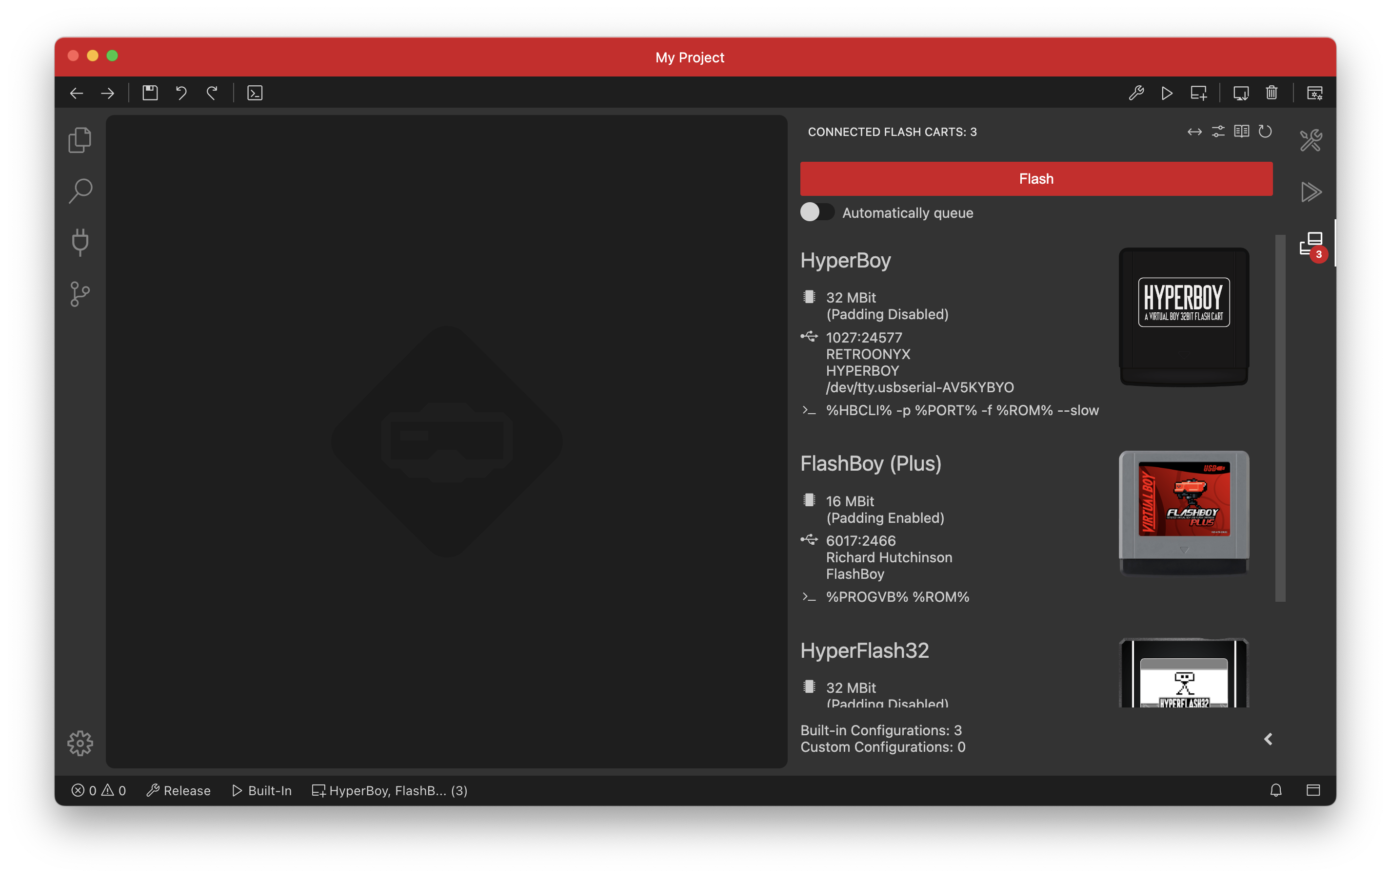
Task: Toggle the bottom panel layout icon
Action: point(1313,790)
